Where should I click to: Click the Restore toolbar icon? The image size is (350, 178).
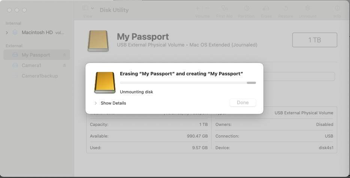tap(286, 8)
